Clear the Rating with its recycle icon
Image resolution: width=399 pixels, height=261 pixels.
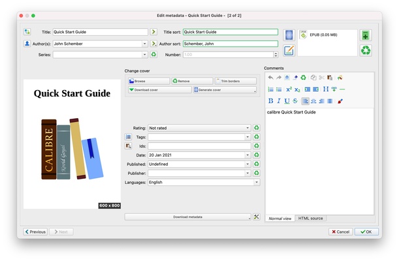(x=256, y=128)
